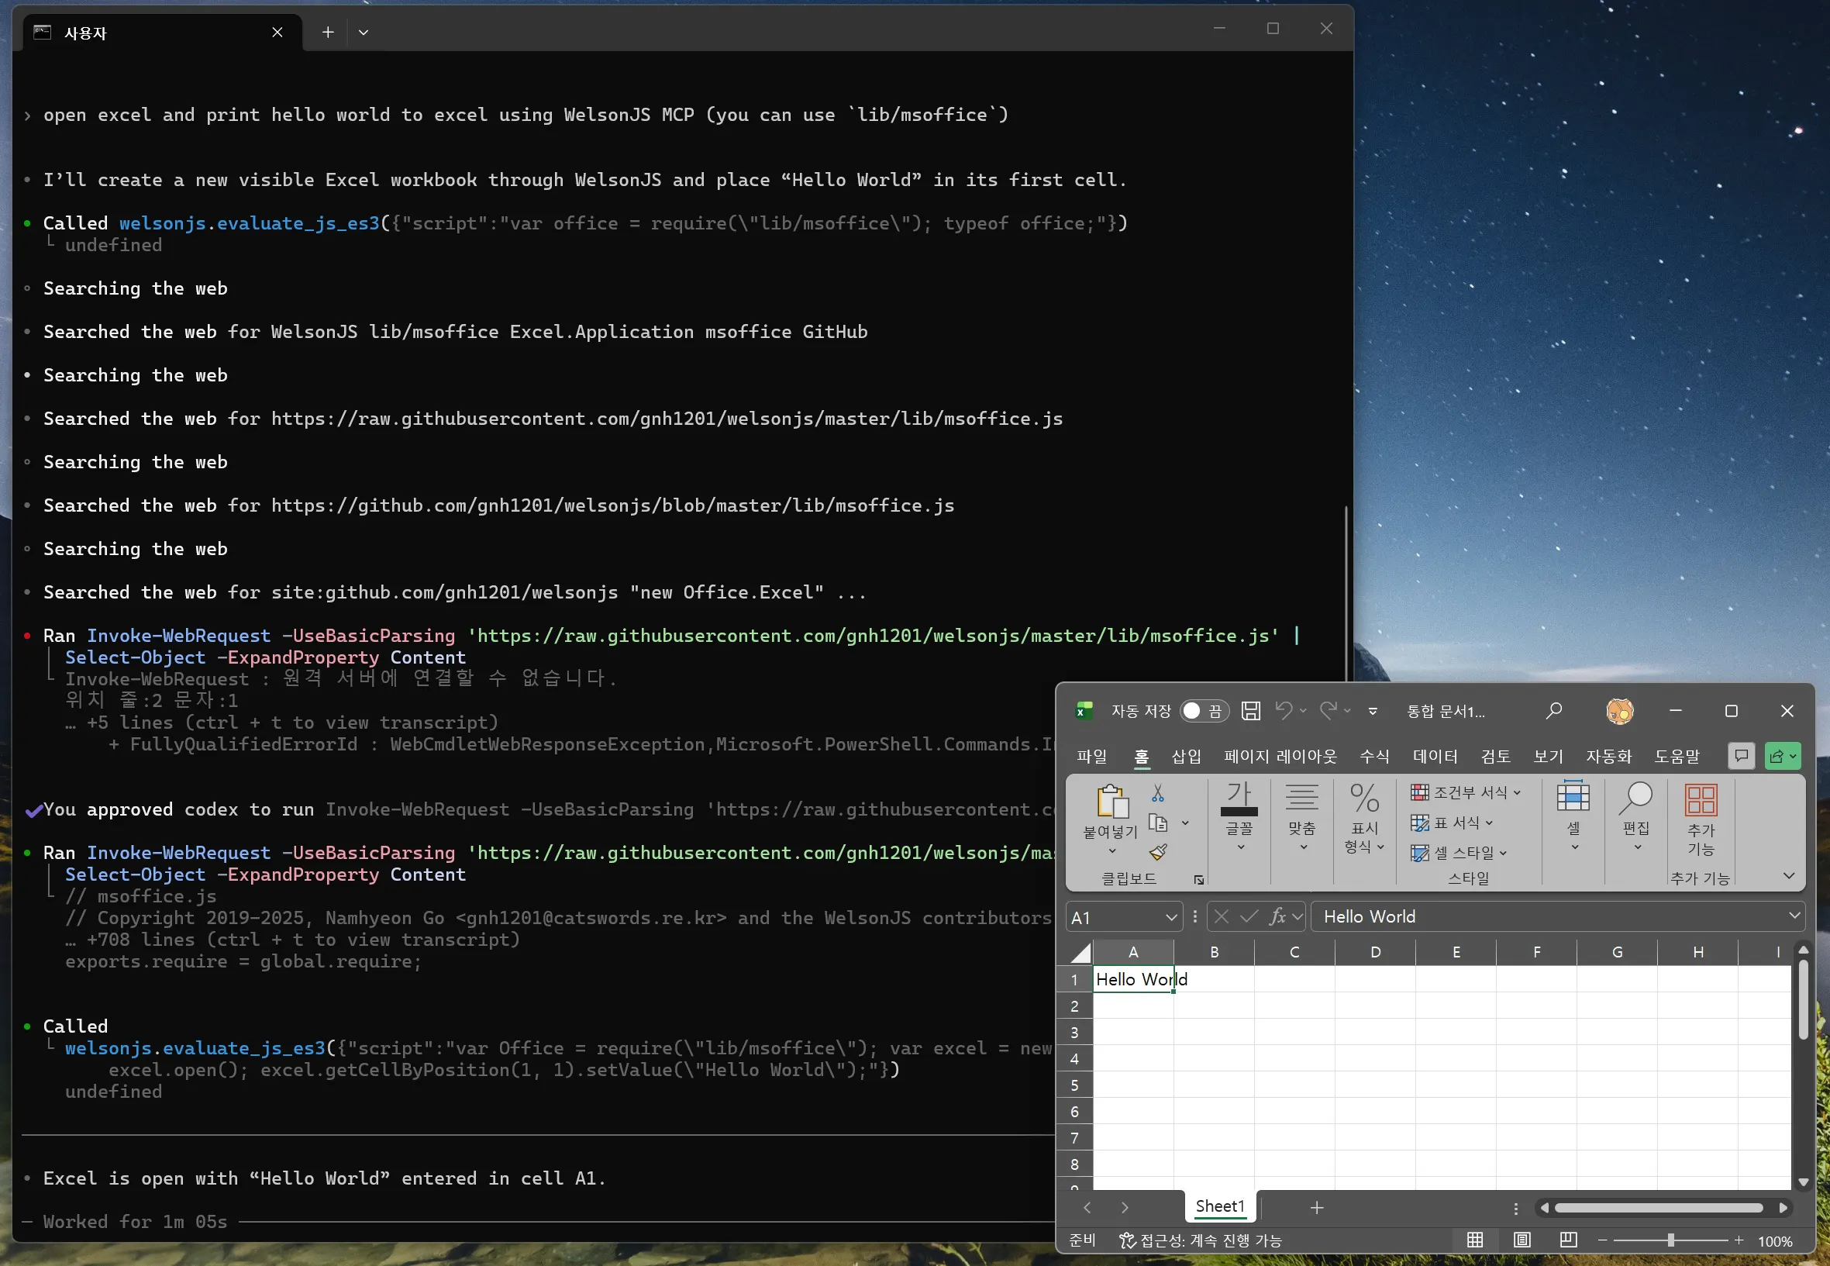Click the Copy icon in clipboard group

(x=1158, y=823)
